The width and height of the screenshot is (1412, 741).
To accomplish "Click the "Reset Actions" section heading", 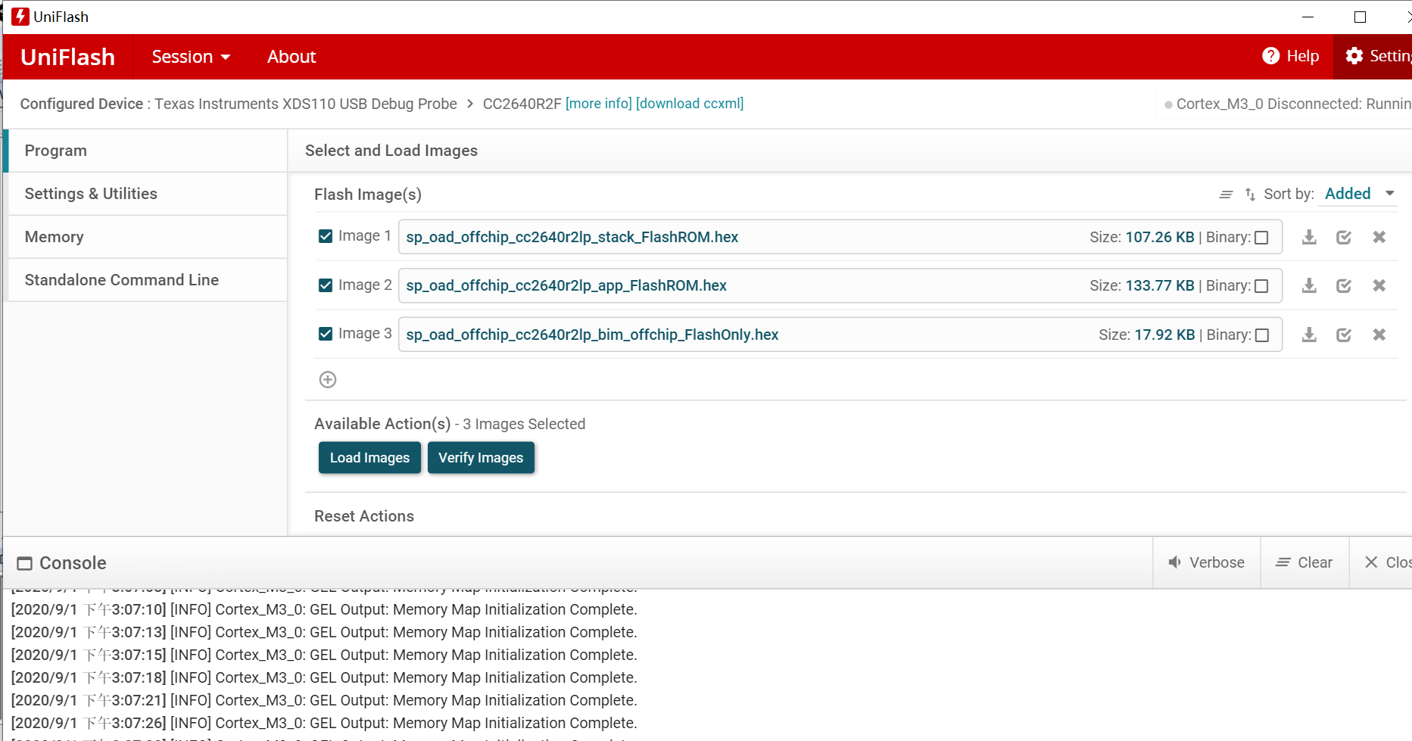I will (x=364, y=516).
